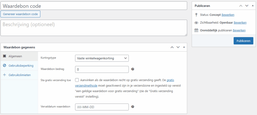Click the Vervaldatum waardebon date field

coord(102,107)
